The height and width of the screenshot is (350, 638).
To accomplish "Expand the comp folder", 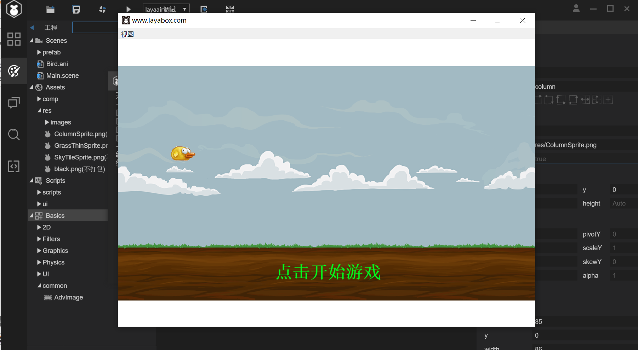I will point(39,99).
